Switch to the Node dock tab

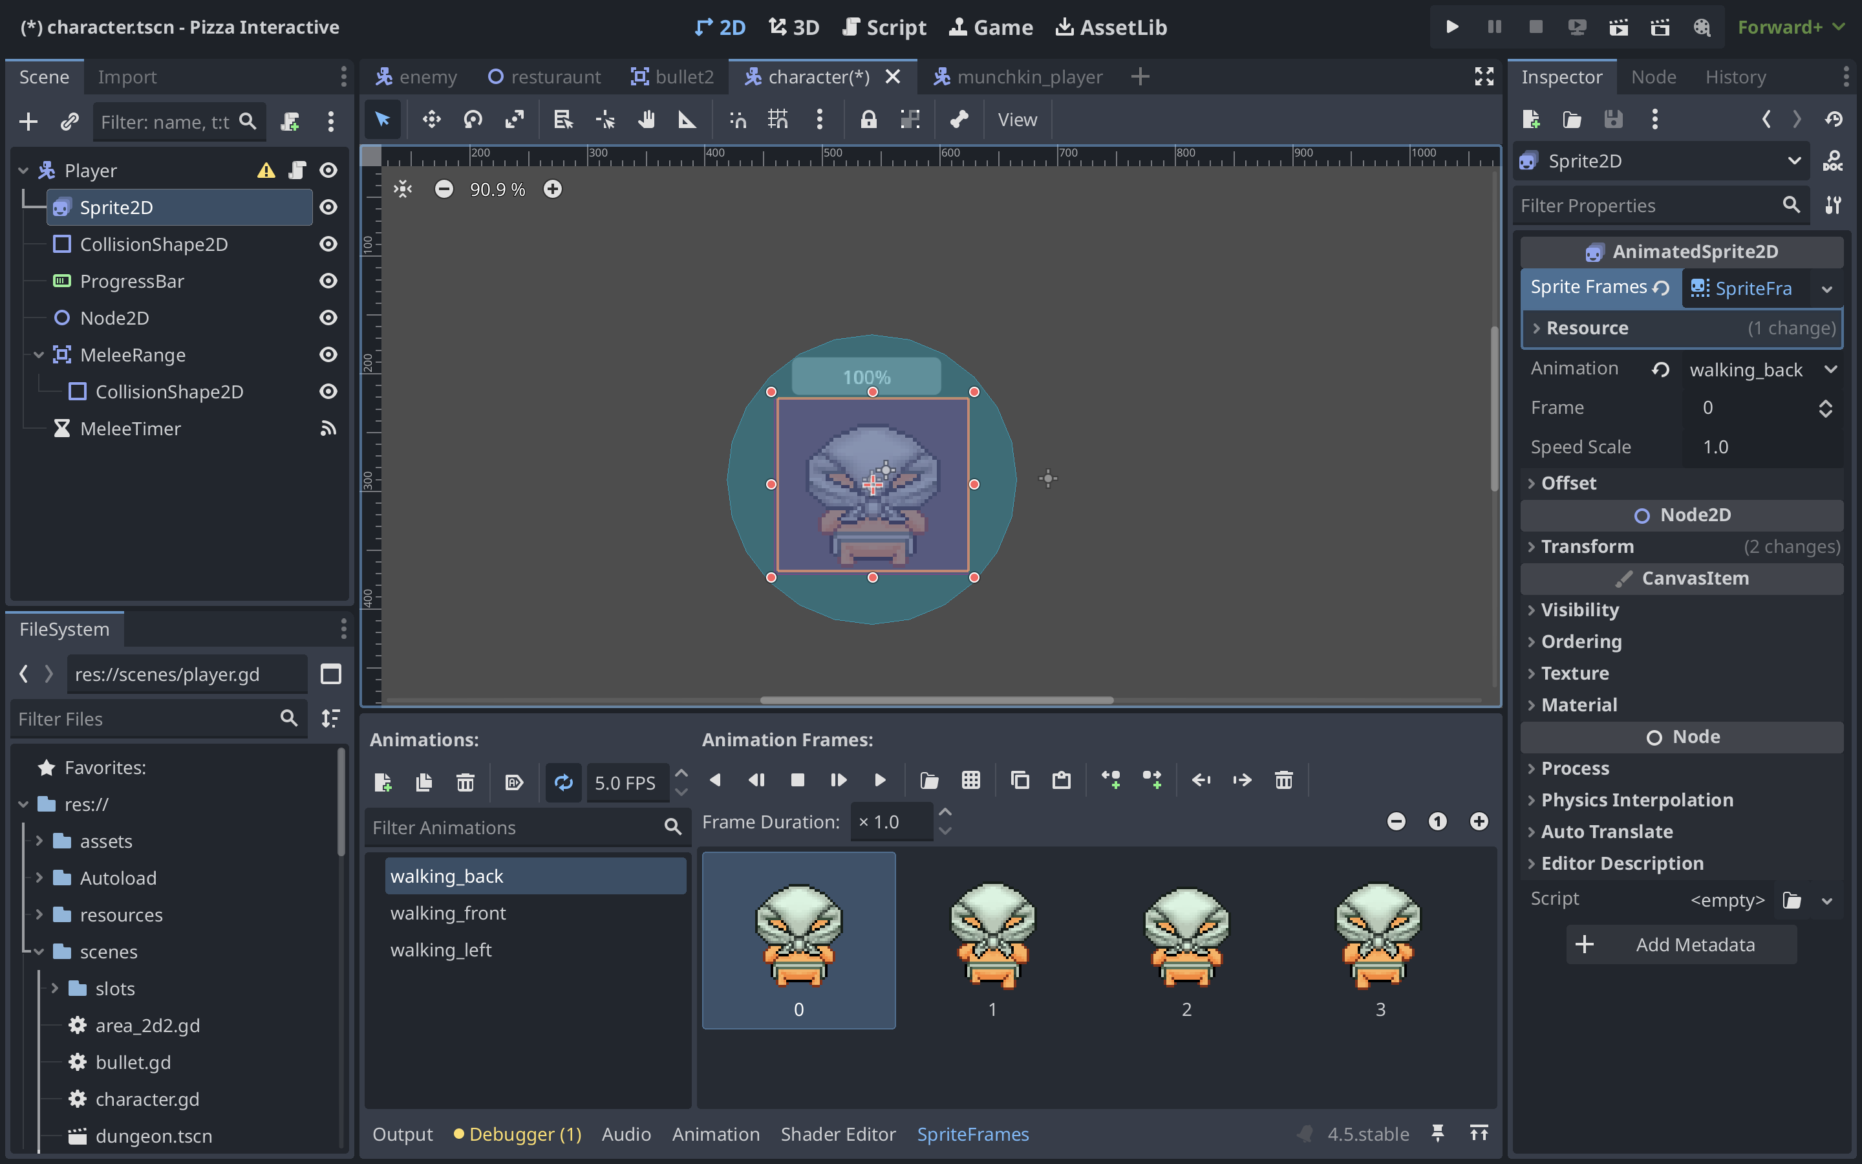[x=1653, y=77]
